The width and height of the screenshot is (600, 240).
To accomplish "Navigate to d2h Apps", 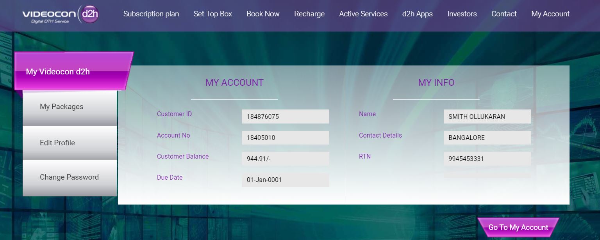I will 417,14.
